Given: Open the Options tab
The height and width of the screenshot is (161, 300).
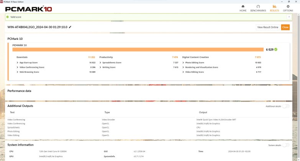Looking at the screenshot, I should pyautogui.click(x=288, y=8).
